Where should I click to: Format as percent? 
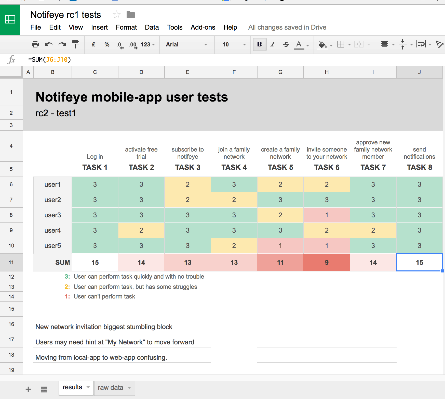pyautogui.click(x=107, y=44)
